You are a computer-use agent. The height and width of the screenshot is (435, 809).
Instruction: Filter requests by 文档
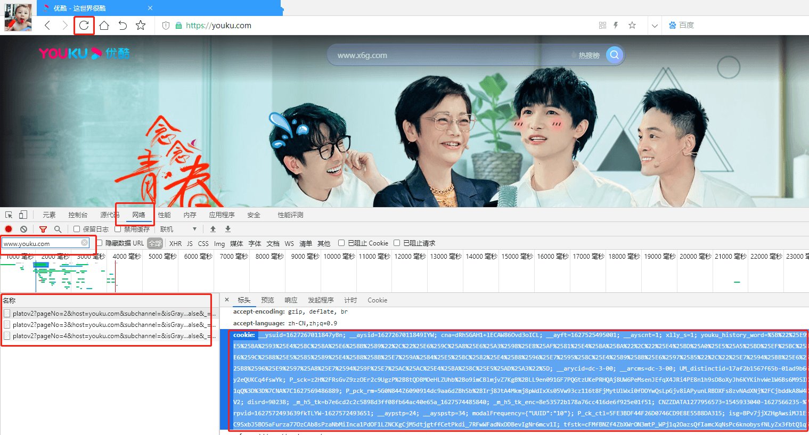tap(273, 243)
